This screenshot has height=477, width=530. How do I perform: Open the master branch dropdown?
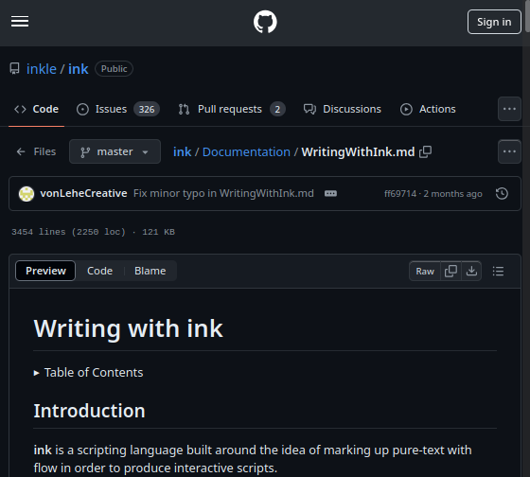[x=115, y=151]
